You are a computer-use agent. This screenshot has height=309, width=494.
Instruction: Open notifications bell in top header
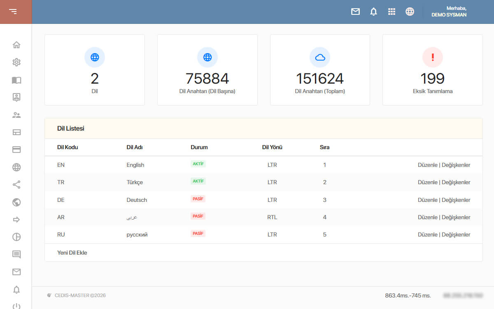point(373,12)
